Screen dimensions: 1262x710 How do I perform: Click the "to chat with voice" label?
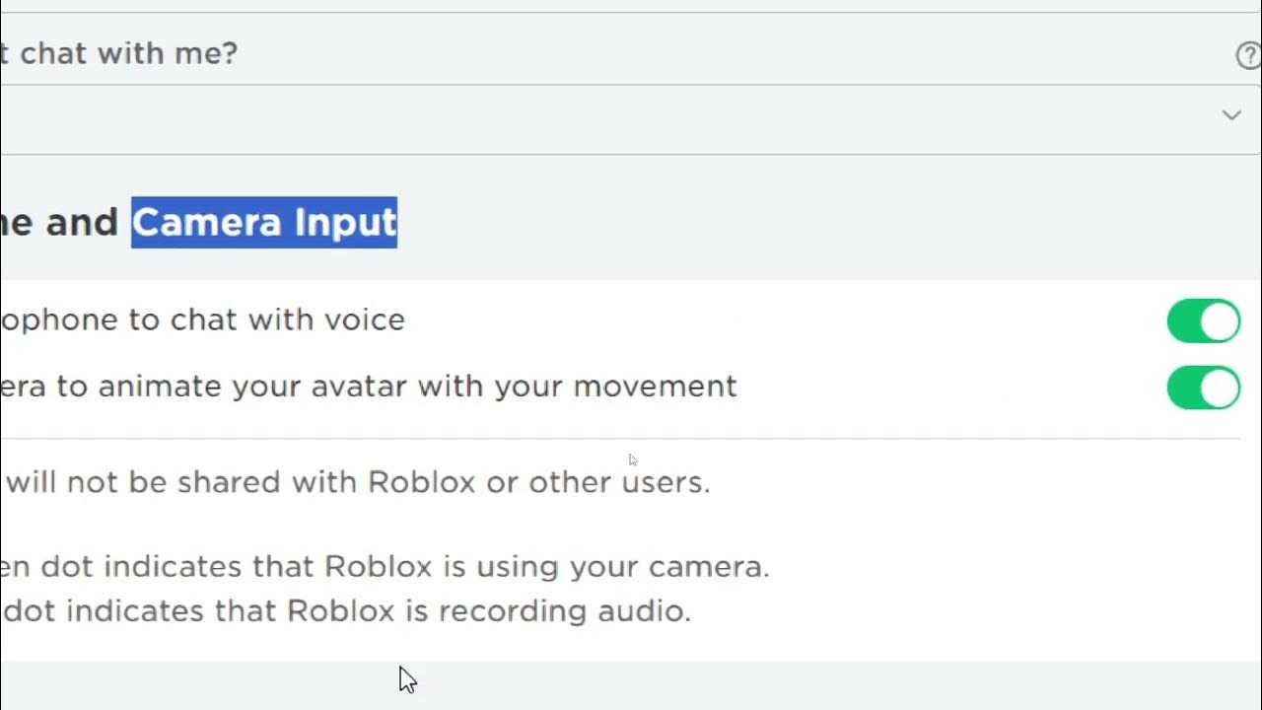click(x=202, y=319)
